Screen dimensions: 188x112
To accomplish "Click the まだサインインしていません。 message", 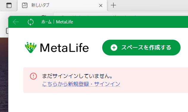I will [x=77, y=76].
